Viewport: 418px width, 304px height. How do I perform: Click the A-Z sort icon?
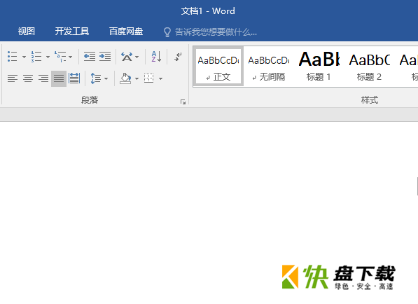pyautogui.click(x=156, y=57)
